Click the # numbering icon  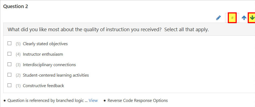pos(232,18)
